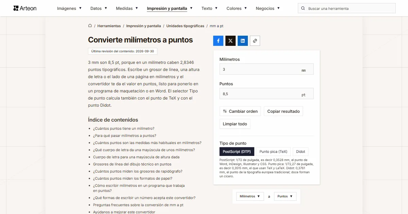Copy the page link icon
Screen dimensions: 408x214
point(255,41)
